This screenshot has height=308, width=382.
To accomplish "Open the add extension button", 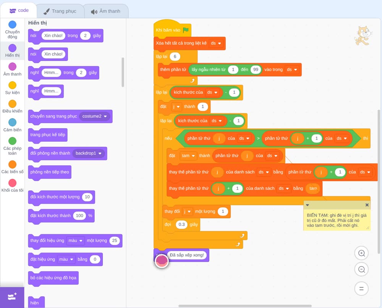I will tap(12, 297).
